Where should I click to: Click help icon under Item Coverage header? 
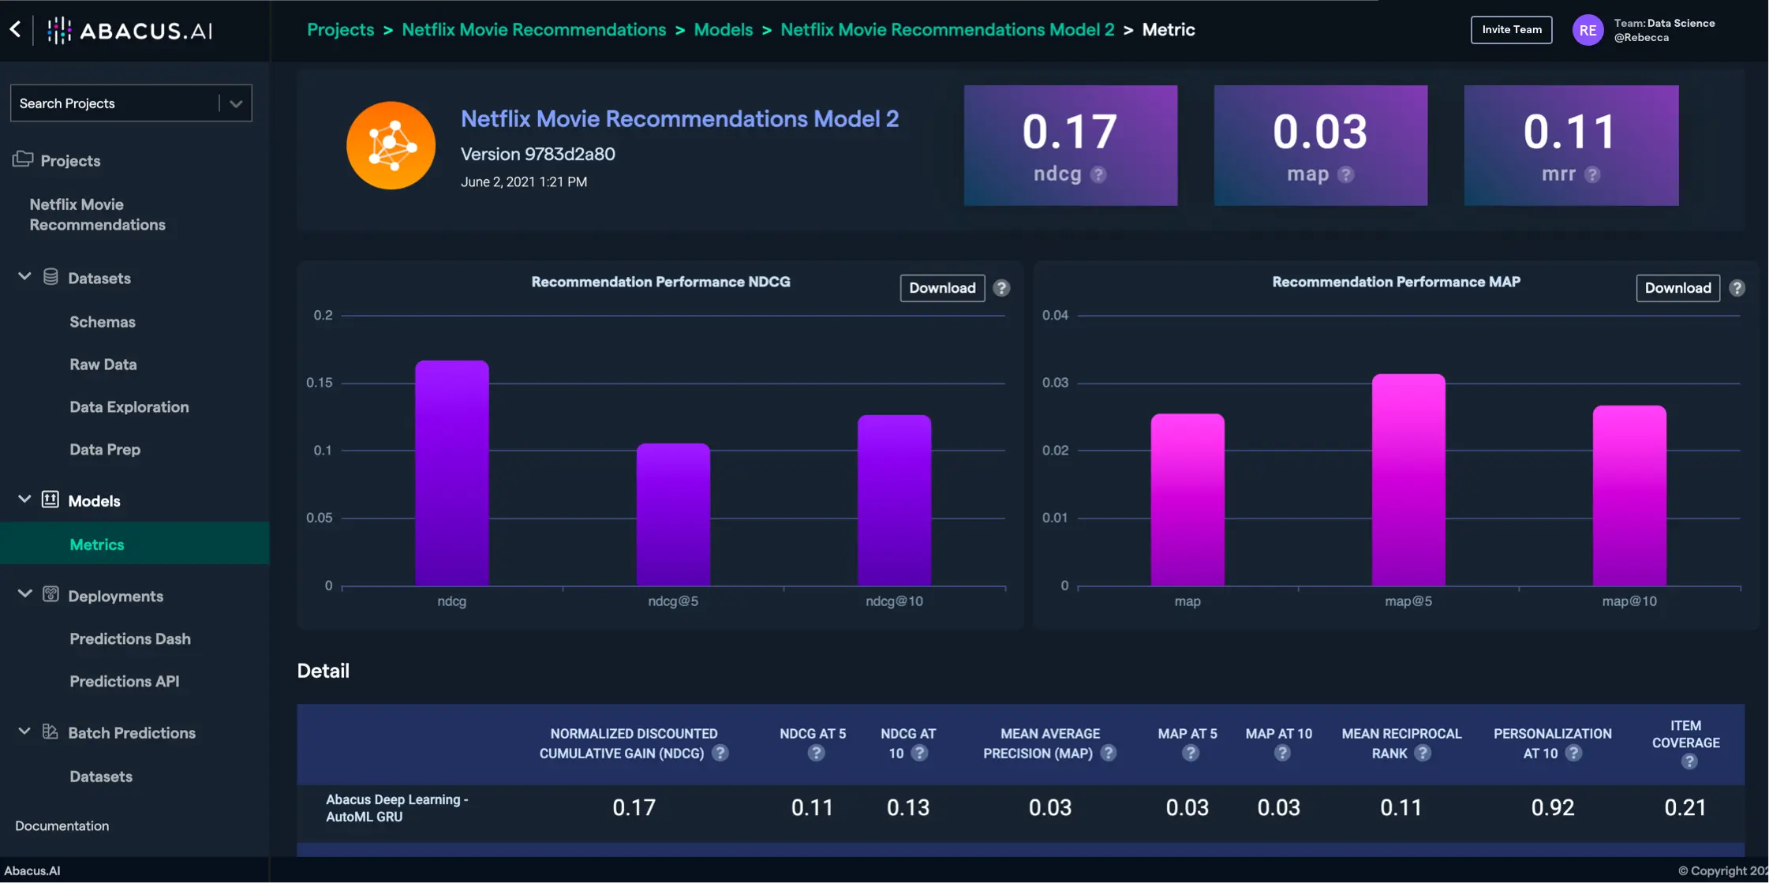pyautogui.click(x=1689, y=761)
